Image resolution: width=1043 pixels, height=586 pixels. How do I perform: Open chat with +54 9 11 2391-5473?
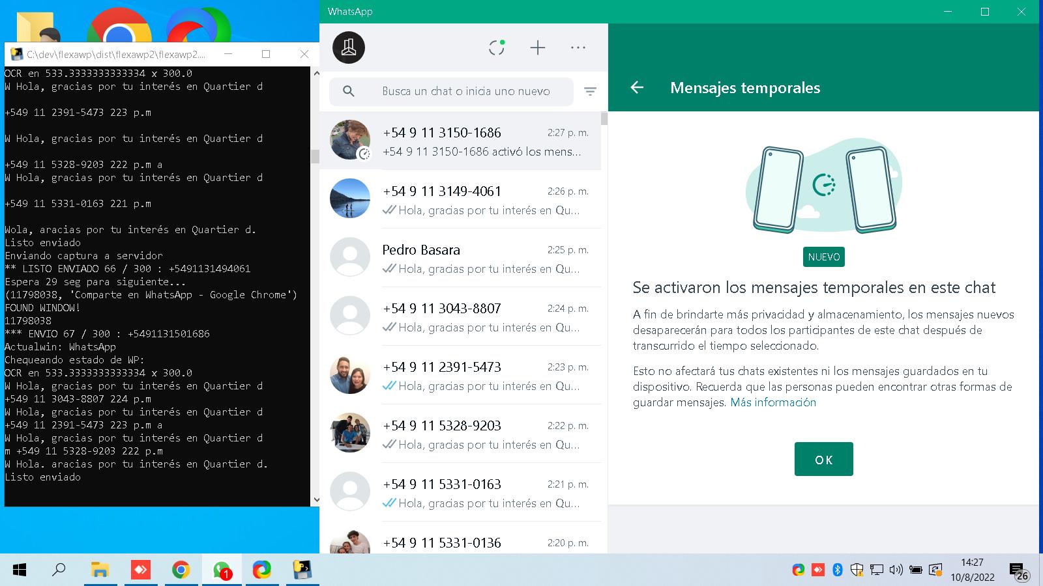[460, 375]
